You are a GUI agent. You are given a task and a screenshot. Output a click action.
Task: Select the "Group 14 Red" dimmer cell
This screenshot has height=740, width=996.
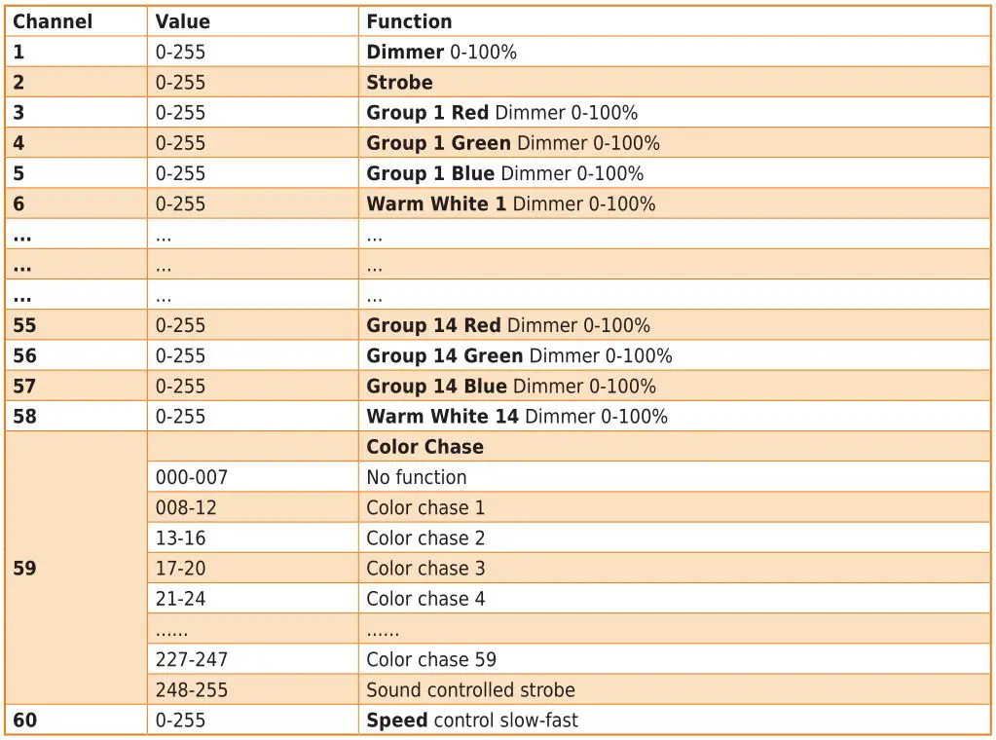pyautogui.click(x=507, y=325)
